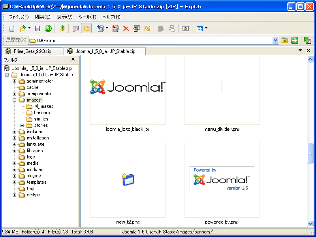Image resolution: width=316 pixels, height=237 pixels.
Task: Click the red X Delete icon
Action: 126,28
